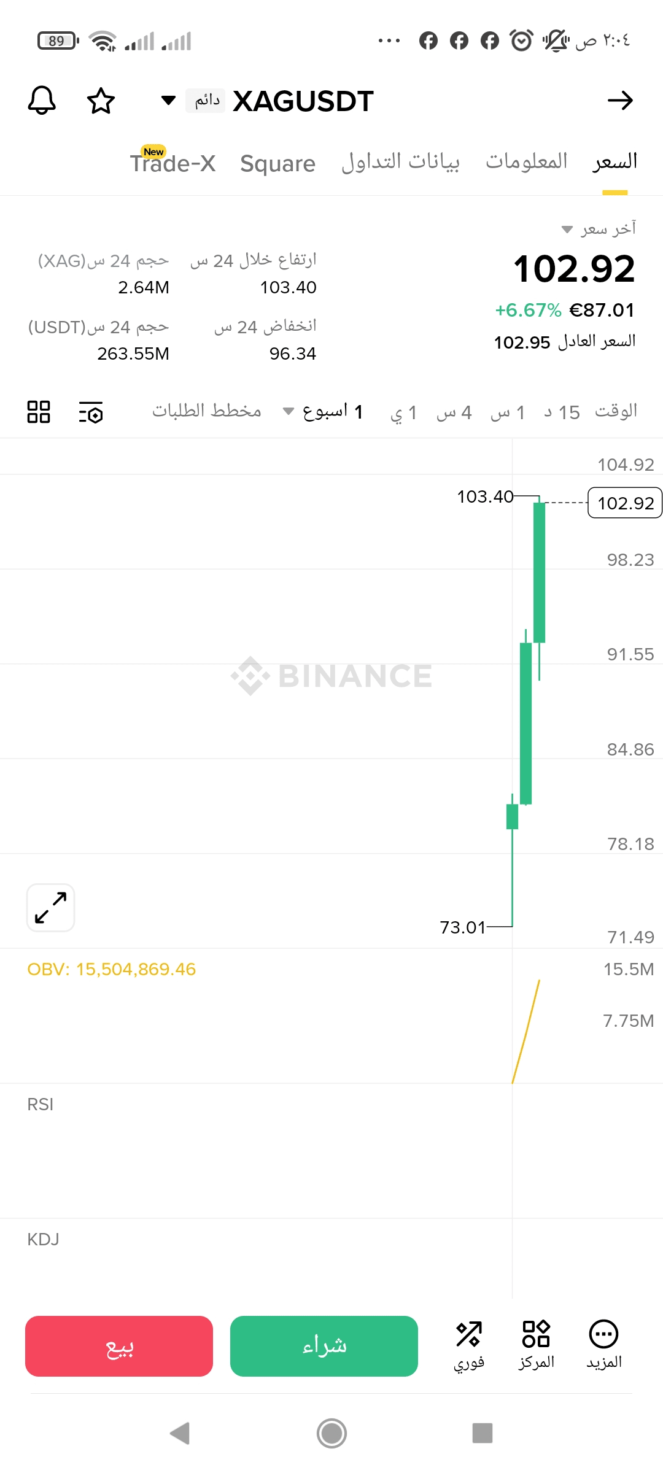Image resolution: width=663 pixels, height=1473 pixels.
Task: Open the More (المزيد) menu icon
Action: pos(604,1344)
